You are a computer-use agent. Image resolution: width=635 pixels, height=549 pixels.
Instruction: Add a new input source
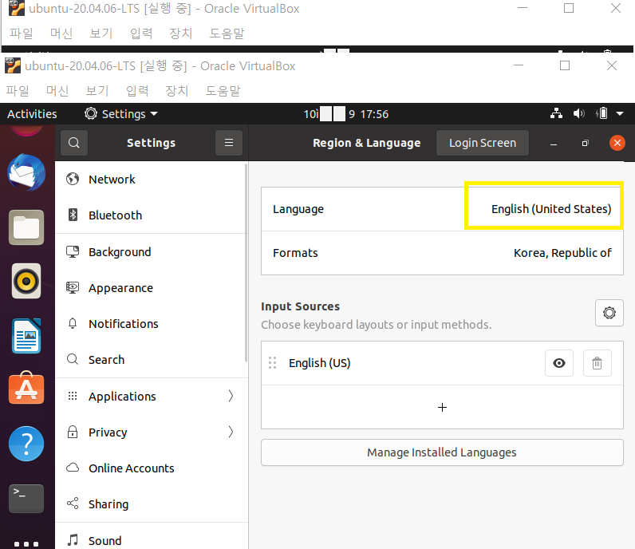tap(442, 407)
